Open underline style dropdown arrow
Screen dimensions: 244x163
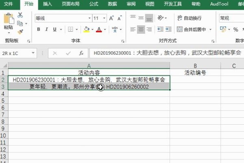click(61, 29)
